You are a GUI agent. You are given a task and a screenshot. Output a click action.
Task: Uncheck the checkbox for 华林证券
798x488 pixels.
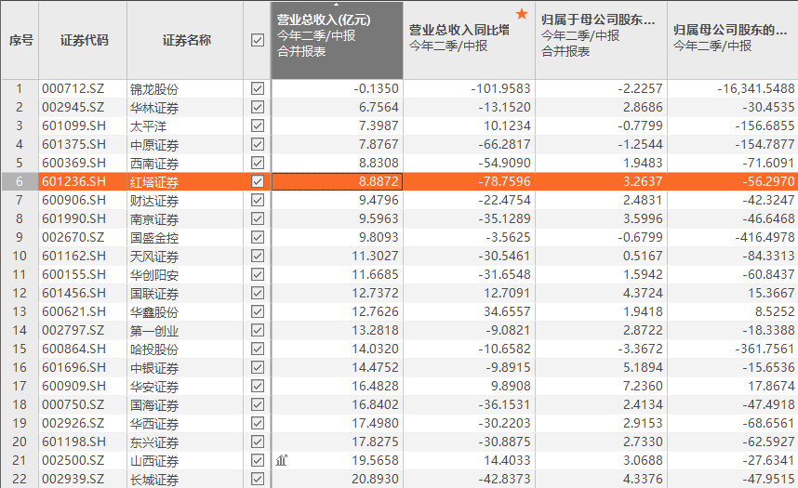(x=258, y=108)
